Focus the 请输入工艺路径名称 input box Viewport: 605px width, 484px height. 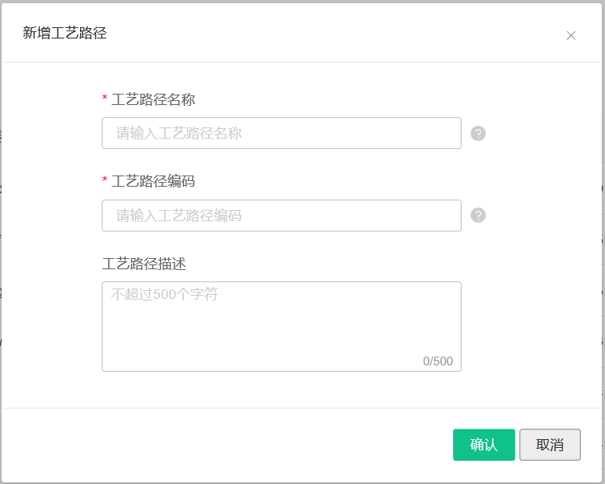pos(281,133)
